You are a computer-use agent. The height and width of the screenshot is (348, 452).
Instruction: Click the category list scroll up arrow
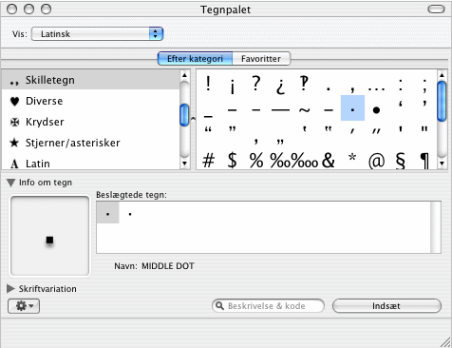click(184, 75)
